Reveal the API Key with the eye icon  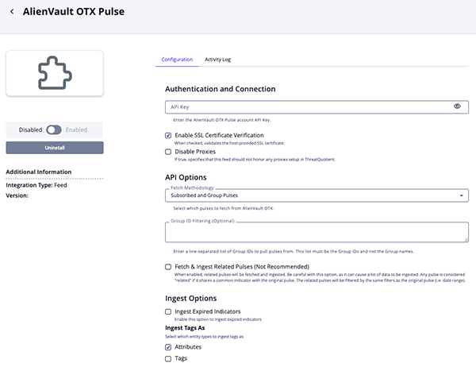(457, 106)
